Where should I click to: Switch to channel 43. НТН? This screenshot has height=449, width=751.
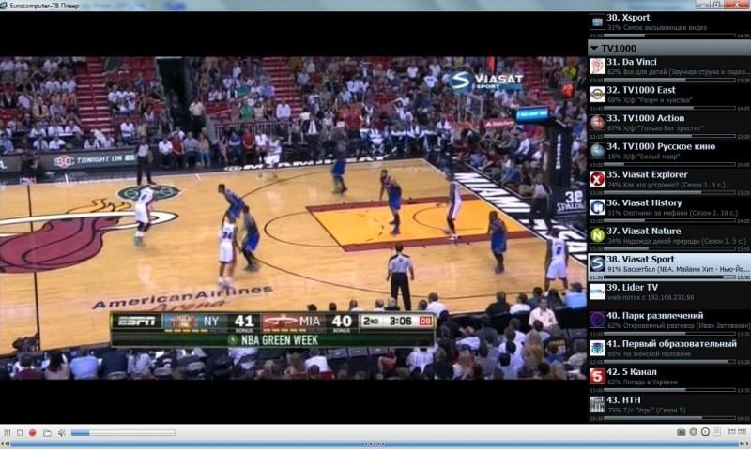669,408
